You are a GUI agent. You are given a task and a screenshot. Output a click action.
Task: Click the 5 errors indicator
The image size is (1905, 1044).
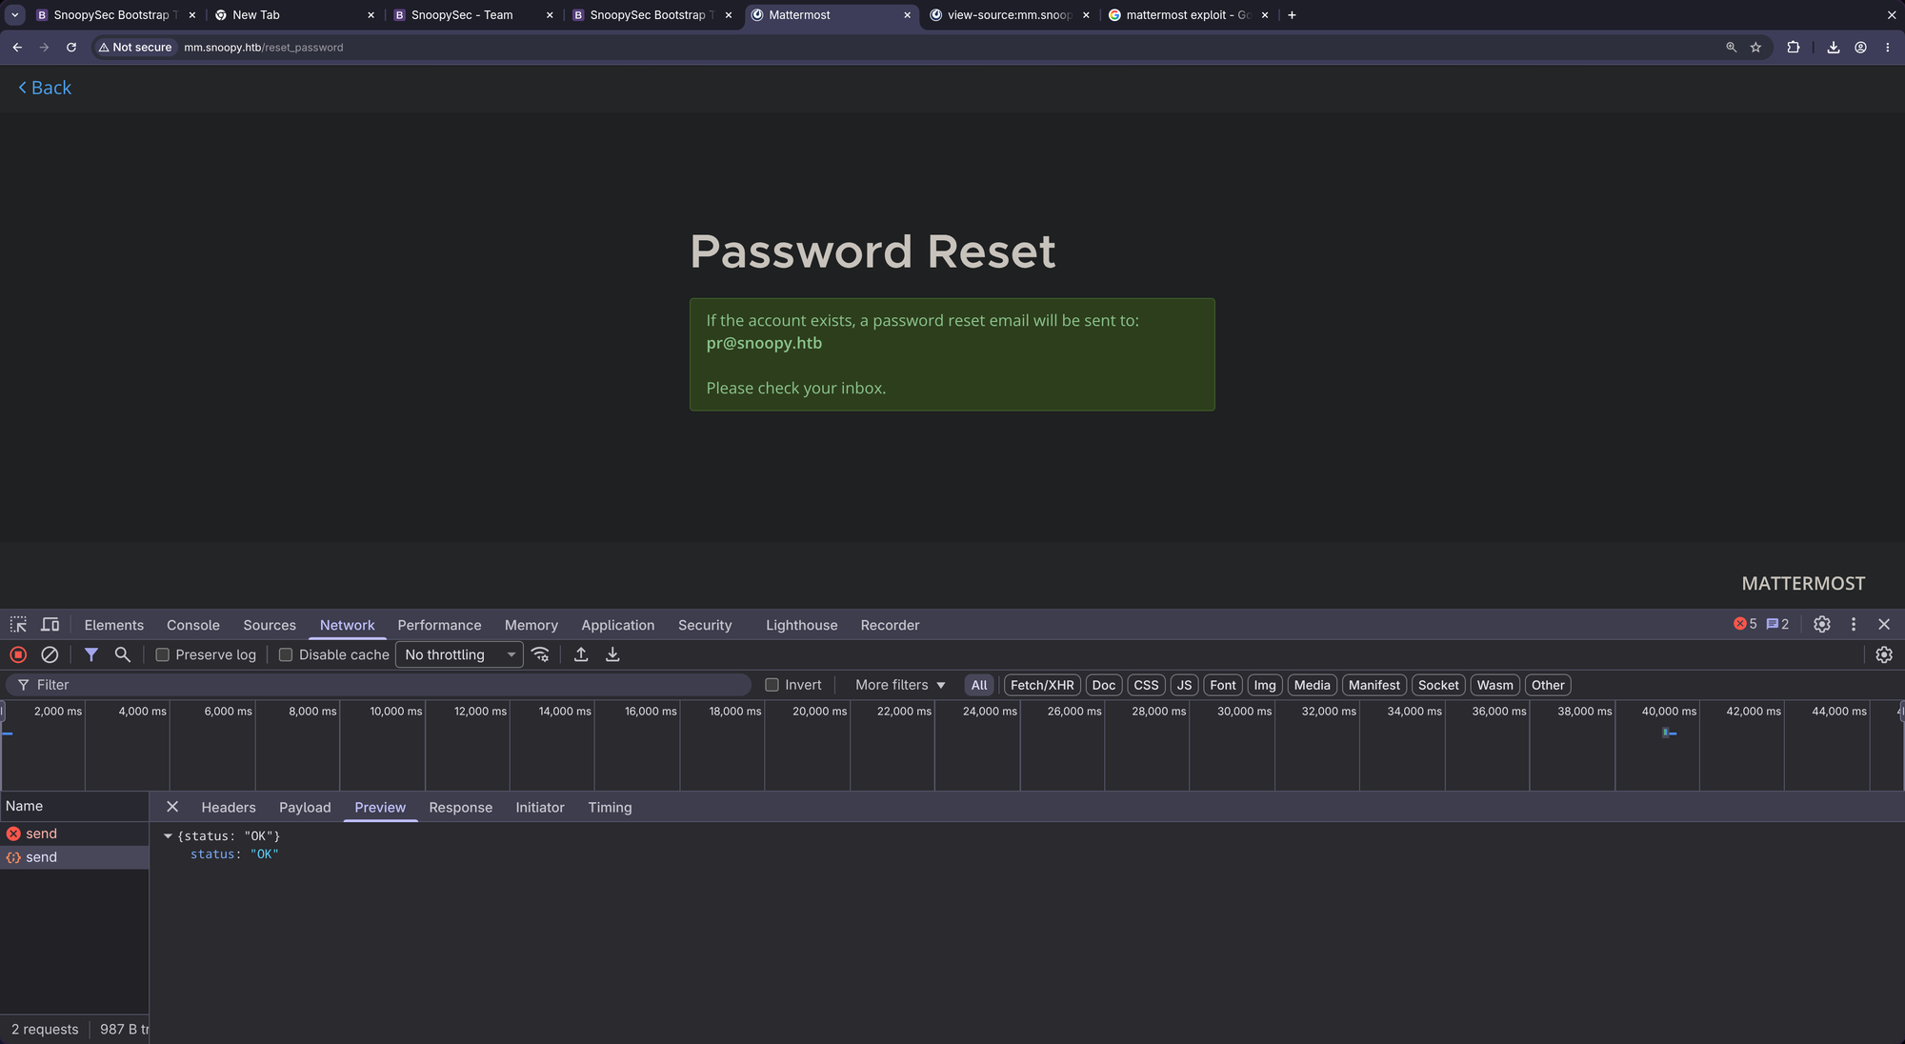[1745, 624]
